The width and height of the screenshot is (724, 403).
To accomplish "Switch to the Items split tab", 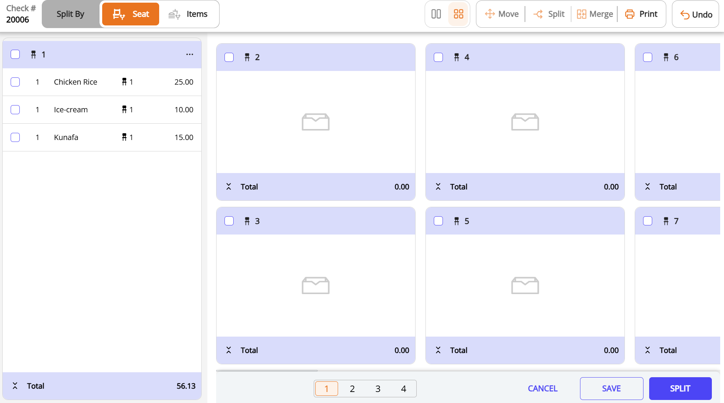I will (189, 14).
